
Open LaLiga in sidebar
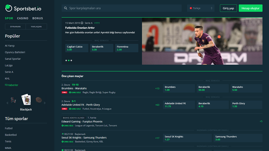tap(8, 65)
